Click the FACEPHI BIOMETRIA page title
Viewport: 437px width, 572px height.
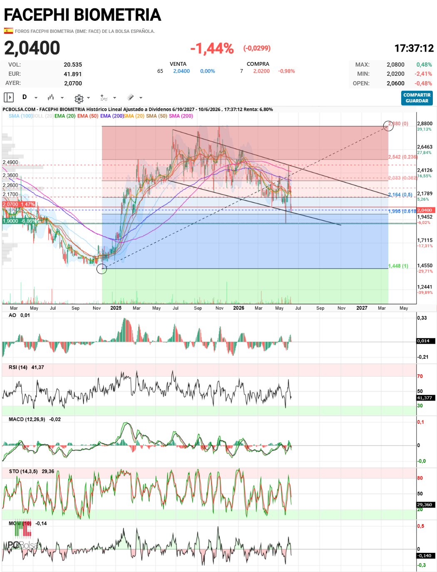pyautogui.click(x=82, y=15)
